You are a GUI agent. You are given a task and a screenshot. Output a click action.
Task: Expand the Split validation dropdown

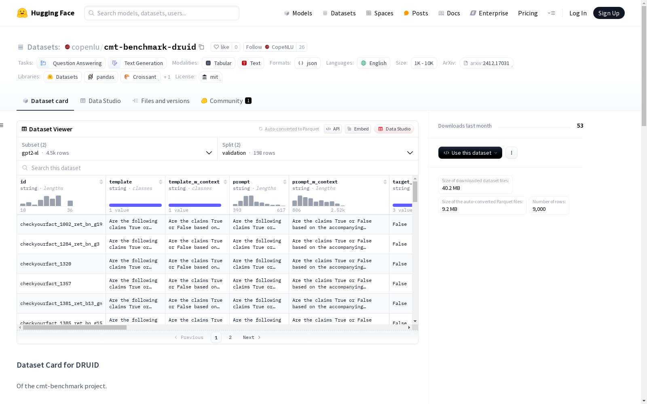pyautogui.click(x=318, y=149)
